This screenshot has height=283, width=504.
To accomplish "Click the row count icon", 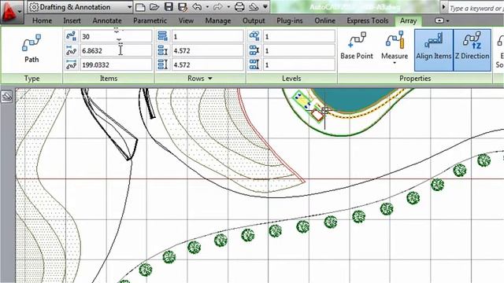I will (163, 36).
